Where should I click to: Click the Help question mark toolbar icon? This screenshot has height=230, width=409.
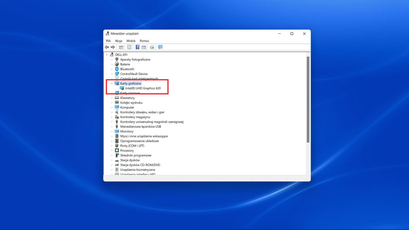(x=137, y=47)
